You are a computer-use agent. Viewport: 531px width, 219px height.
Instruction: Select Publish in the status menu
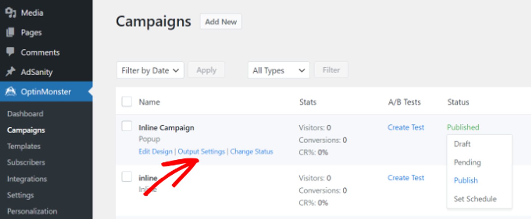click(466, 180)
